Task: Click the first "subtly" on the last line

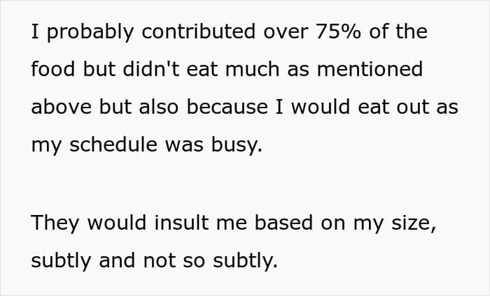Action: [x=61, y=261]
